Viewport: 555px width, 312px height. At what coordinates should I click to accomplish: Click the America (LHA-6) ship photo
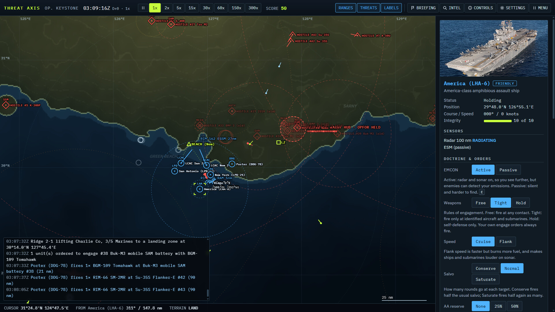[x=494, y=48]
